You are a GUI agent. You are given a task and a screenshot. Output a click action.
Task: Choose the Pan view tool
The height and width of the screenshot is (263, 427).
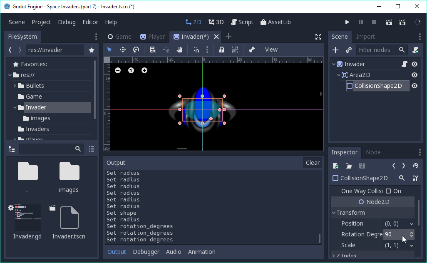click(x=180, y=50)
